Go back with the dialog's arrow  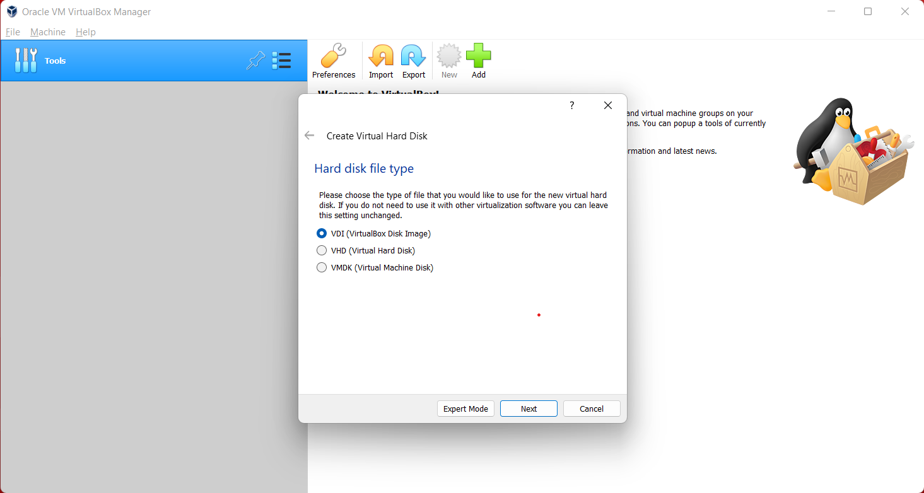coord(309,136)
